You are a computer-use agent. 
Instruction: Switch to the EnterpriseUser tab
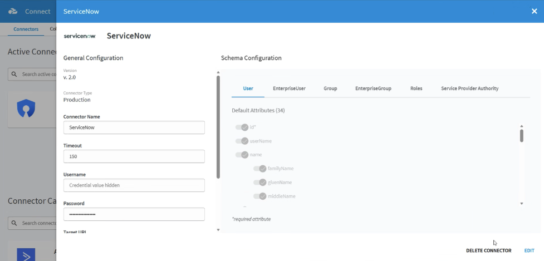(x=289, y=88)
